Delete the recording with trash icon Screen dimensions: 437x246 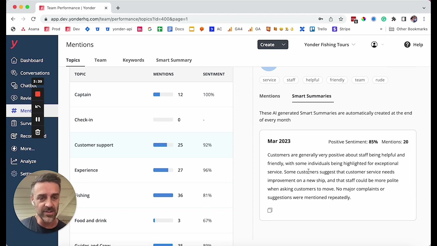[38, 132]
